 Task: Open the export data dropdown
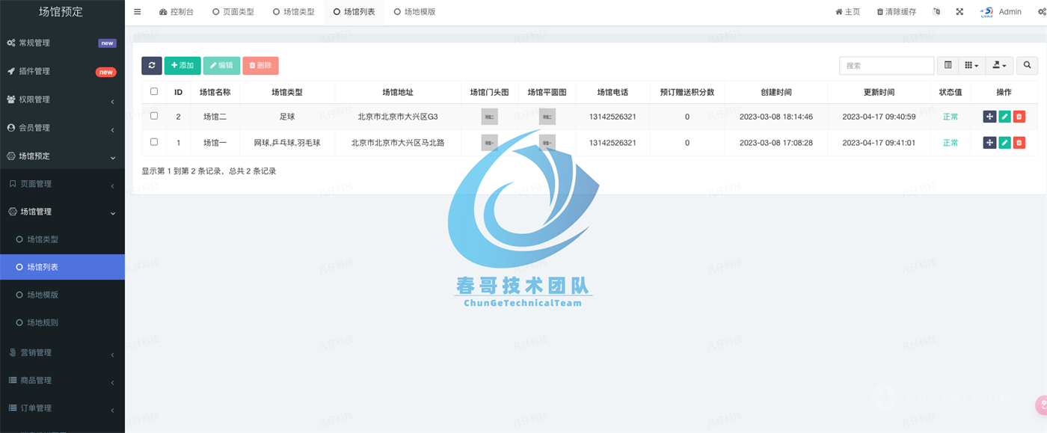click(x=1000, y=66)
